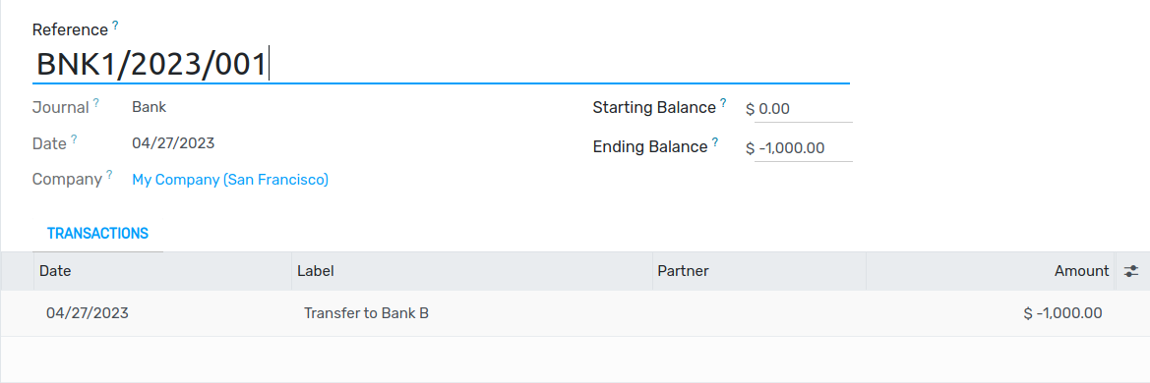Edit the Starting Balance amount field
Viewport: 1150px width, 383px height.
tap(804, 109)
